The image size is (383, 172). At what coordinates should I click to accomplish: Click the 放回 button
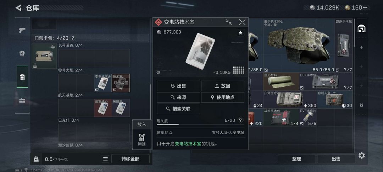coord(222,86)
